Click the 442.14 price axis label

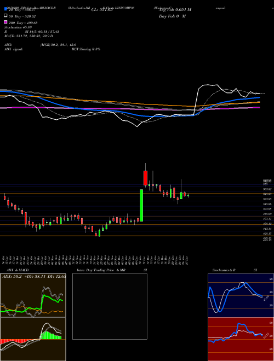coord(268,229)
